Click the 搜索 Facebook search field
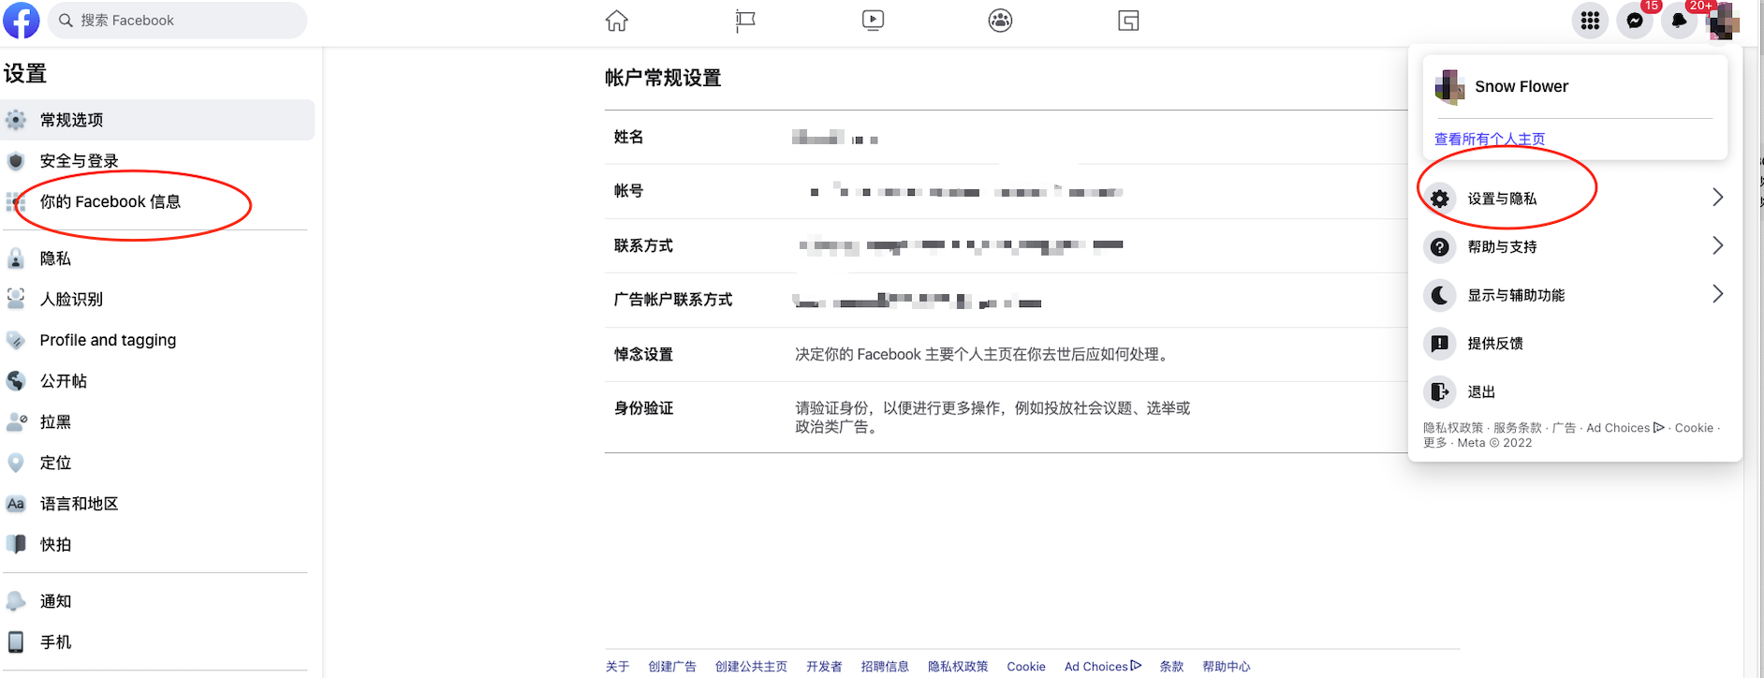 point(177,21)
